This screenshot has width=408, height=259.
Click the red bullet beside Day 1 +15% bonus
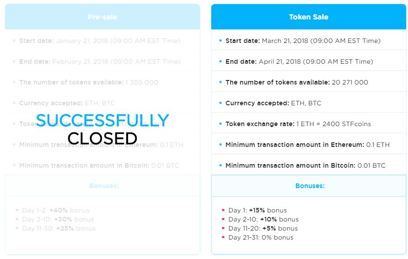[223, 210]
